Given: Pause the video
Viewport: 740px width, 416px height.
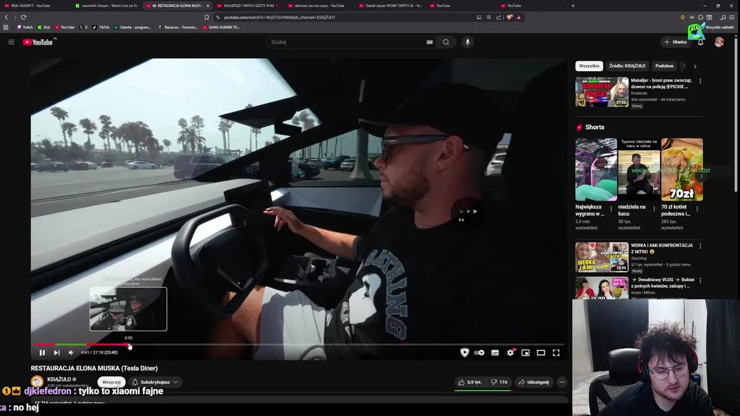Looking at the screenshot, I should (x=42, y=352).
